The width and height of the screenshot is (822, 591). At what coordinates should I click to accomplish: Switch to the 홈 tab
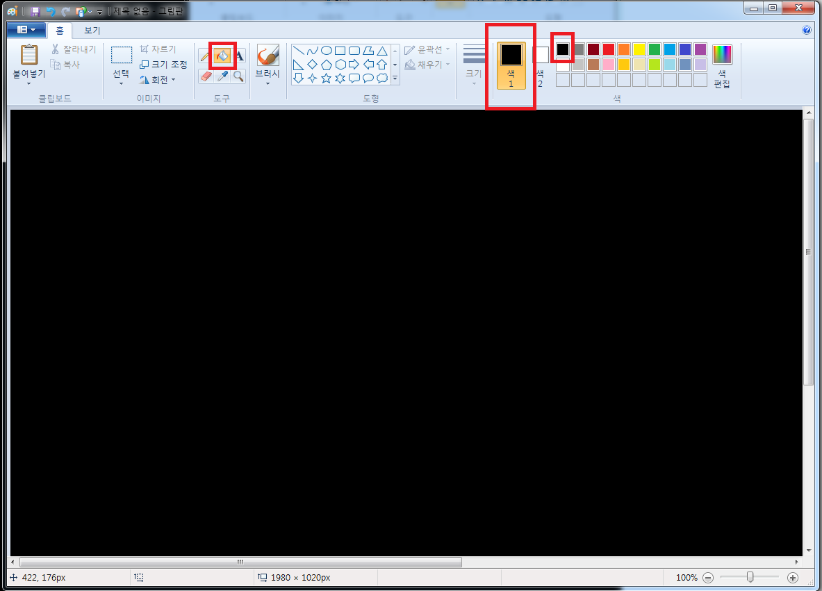(60, 31)
